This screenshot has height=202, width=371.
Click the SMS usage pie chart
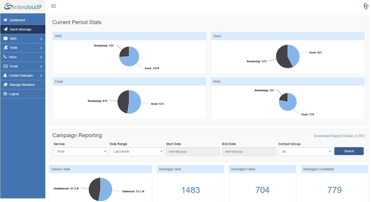(x=129, y=56)
